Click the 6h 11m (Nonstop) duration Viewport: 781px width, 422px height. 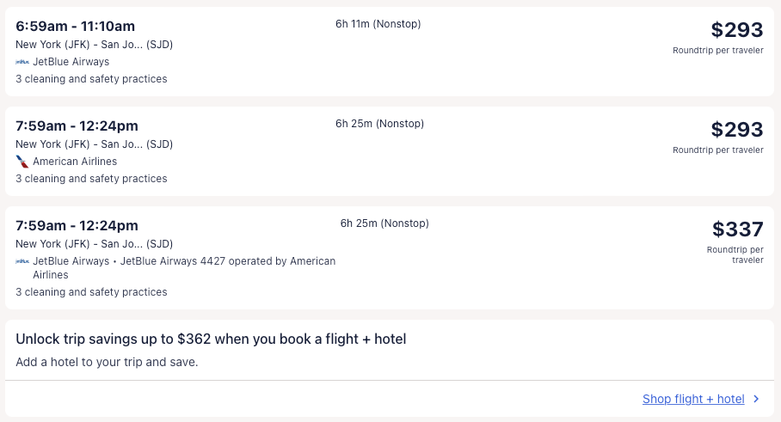tap(378, 24)
